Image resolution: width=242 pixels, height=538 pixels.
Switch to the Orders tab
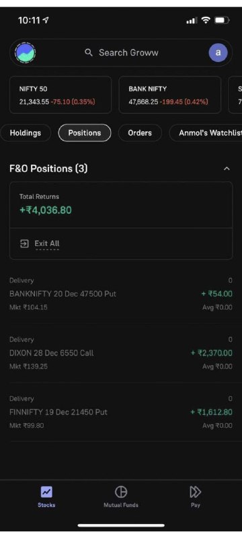pos(140,132)
